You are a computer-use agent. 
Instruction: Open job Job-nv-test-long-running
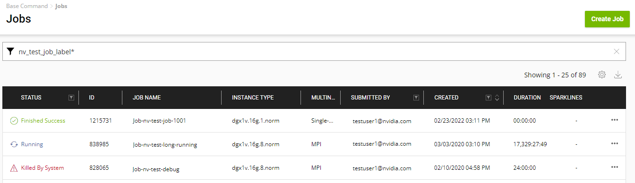(165, 145)
